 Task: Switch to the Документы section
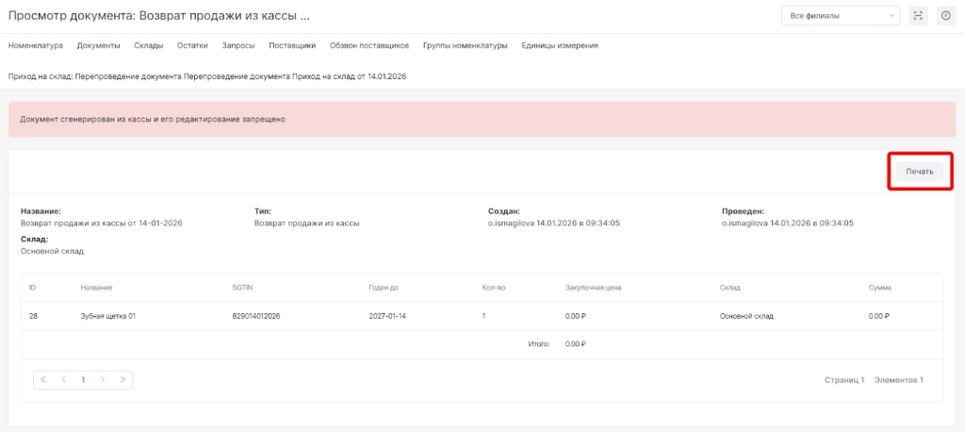pyautogui.click(x=98, y=45)
